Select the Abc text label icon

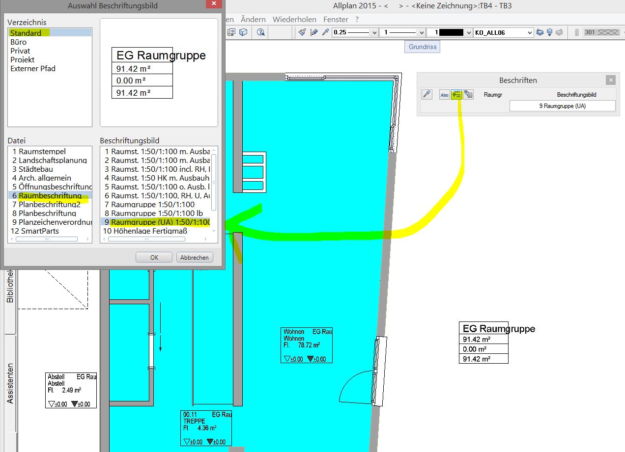coord(445,95)
